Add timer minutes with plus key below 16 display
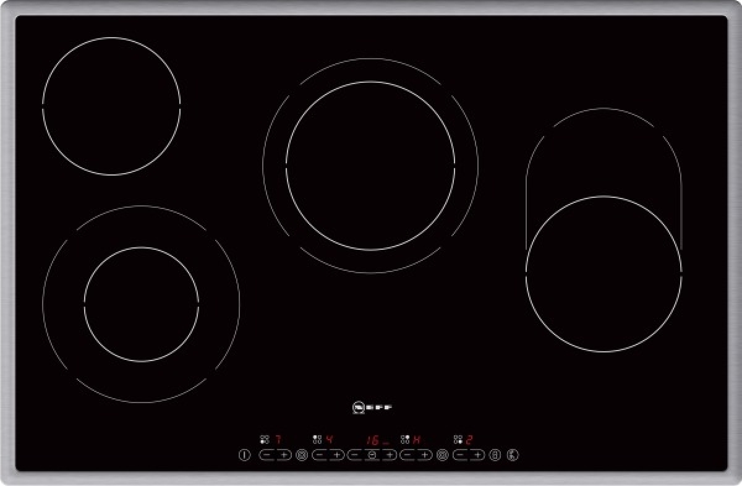 390,455
